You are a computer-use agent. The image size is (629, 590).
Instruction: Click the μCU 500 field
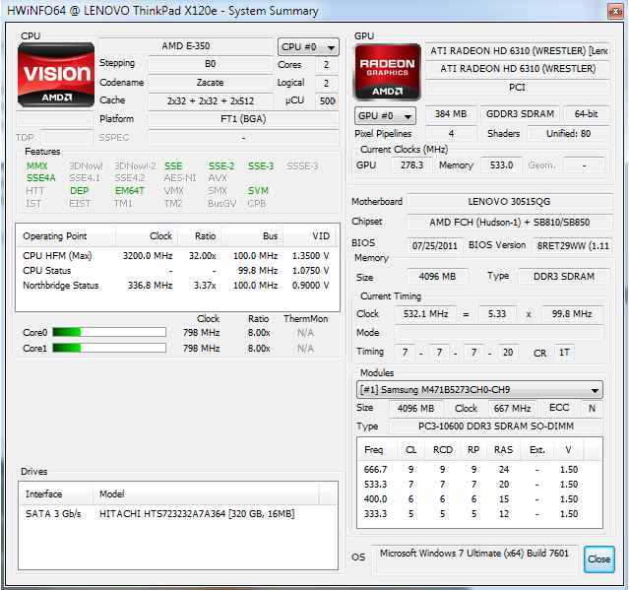point(327,100)
